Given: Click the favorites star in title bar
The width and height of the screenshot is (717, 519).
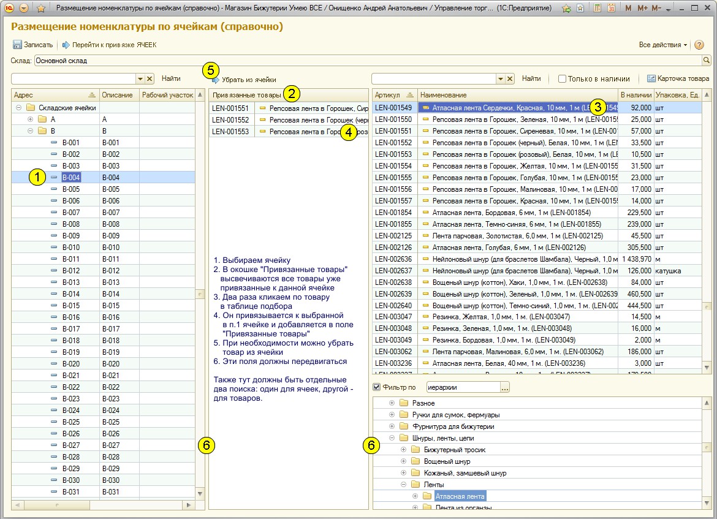Looking at the screenshot, I should tap(40, 8).
